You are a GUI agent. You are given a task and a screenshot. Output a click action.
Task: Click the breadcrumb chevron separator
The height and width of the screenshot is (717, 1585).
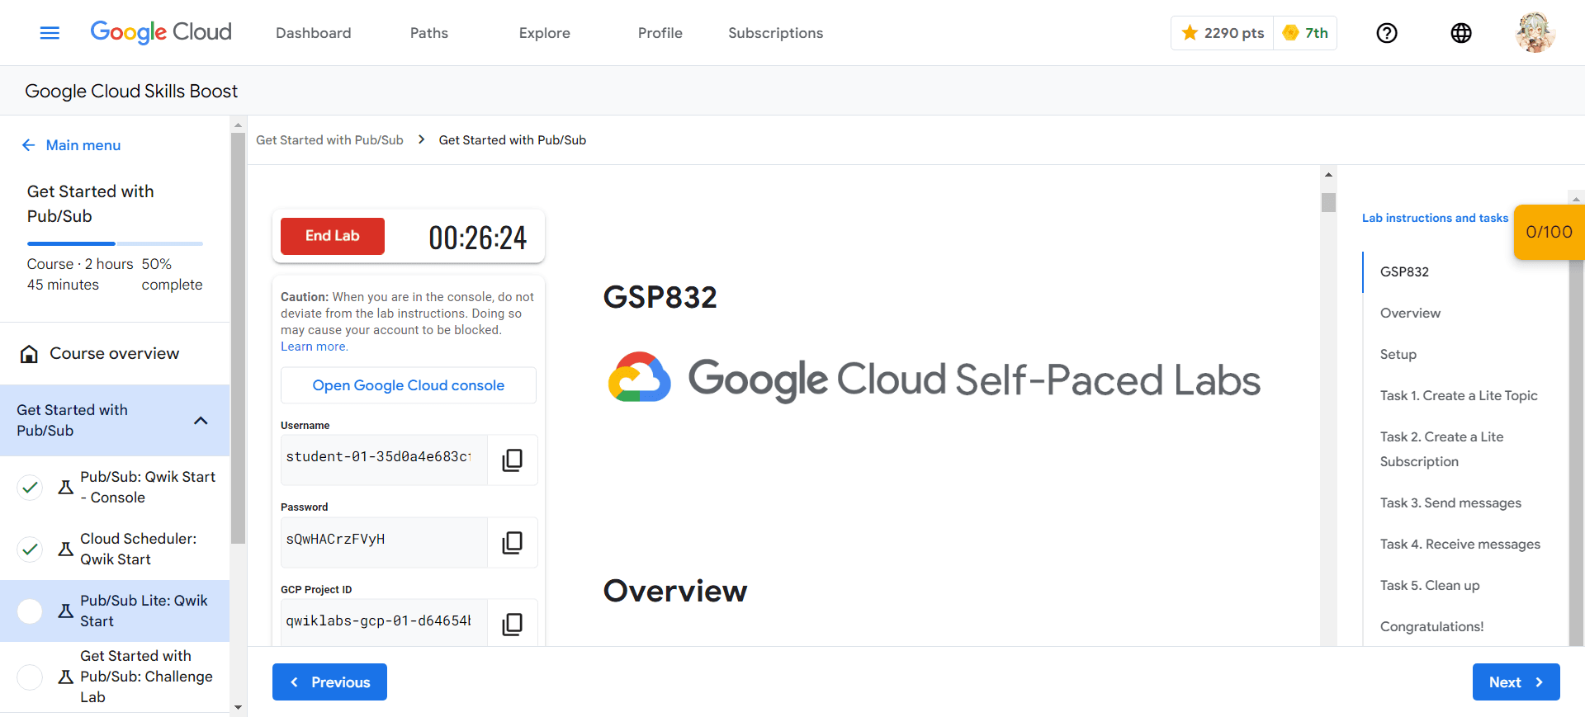pos(421,139)
